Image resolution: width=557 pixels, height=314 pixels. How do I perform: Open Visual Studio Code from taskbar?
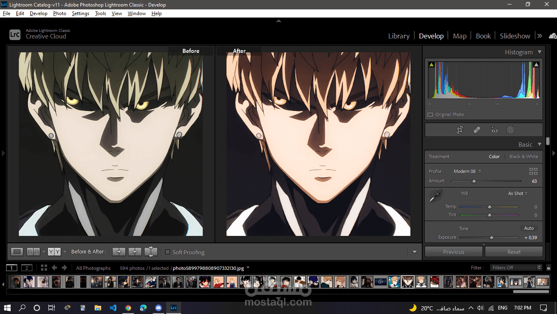click(x=113, y=308)
